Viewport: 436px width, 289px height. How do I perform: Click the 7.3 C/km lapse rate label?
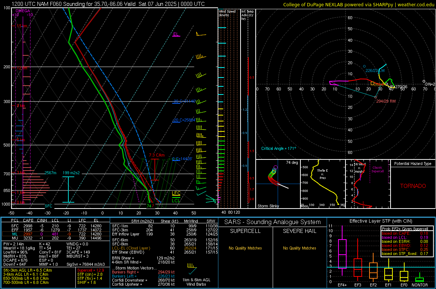(157, 155)
